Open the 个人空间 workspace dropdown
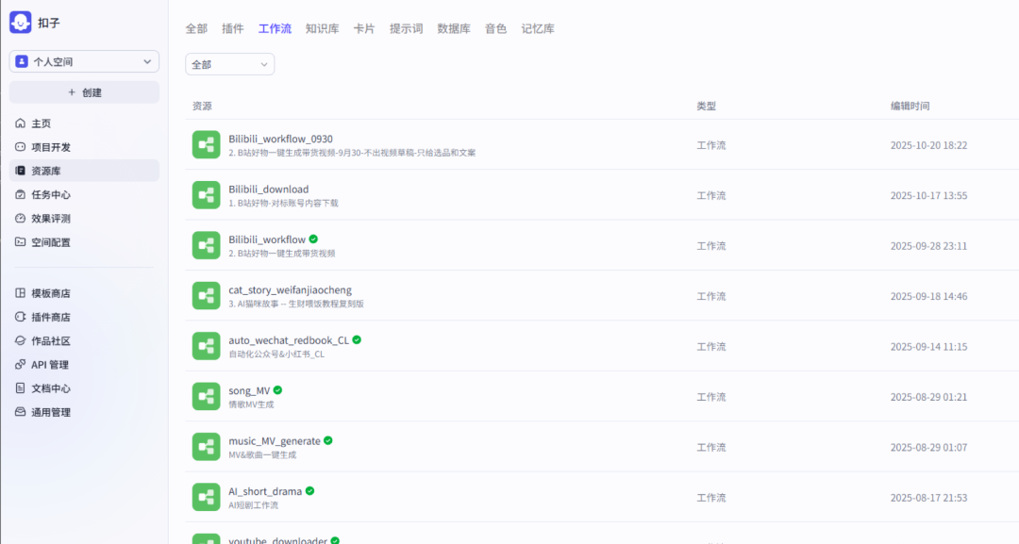The image size is (1019, 544). (85, 61)
